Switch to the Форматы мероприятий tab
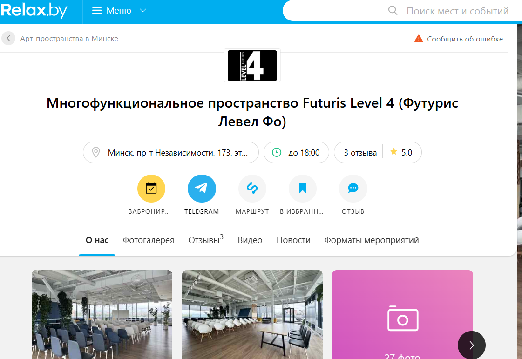 [372, 240]
